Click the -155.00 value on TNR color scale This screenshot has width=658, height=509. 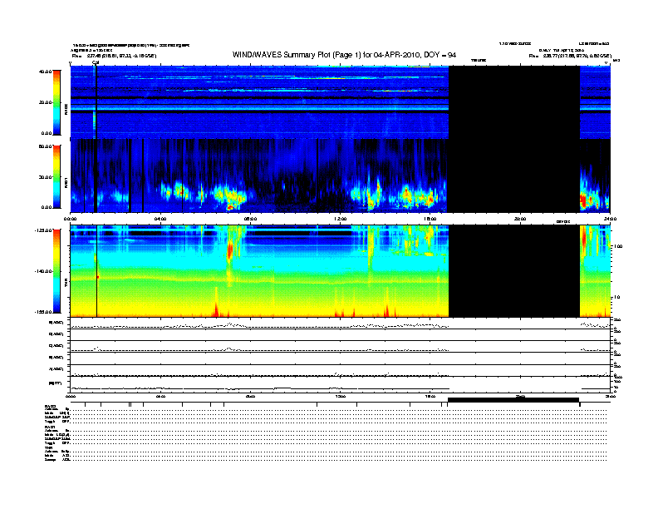point(43,312)
